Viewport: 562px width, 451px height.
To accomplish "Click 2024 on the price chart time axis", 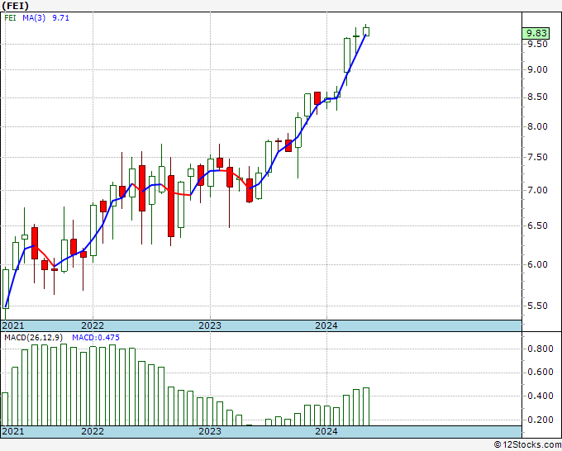I will point(326,325).
